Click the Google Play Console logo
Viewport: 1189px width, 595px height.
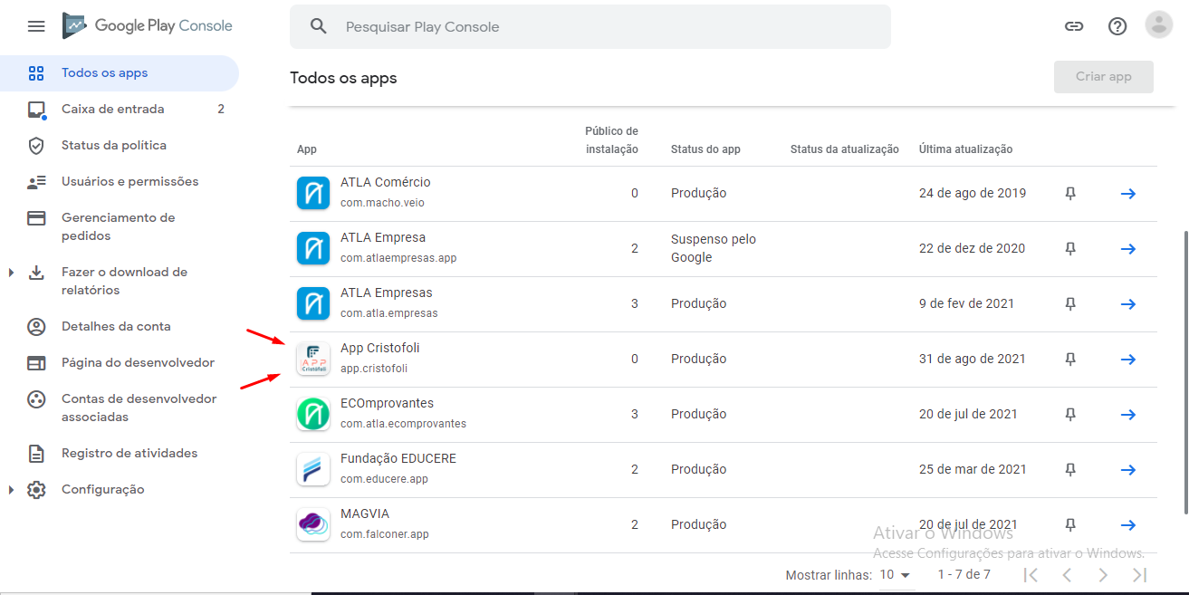click(x=148, y=26)
